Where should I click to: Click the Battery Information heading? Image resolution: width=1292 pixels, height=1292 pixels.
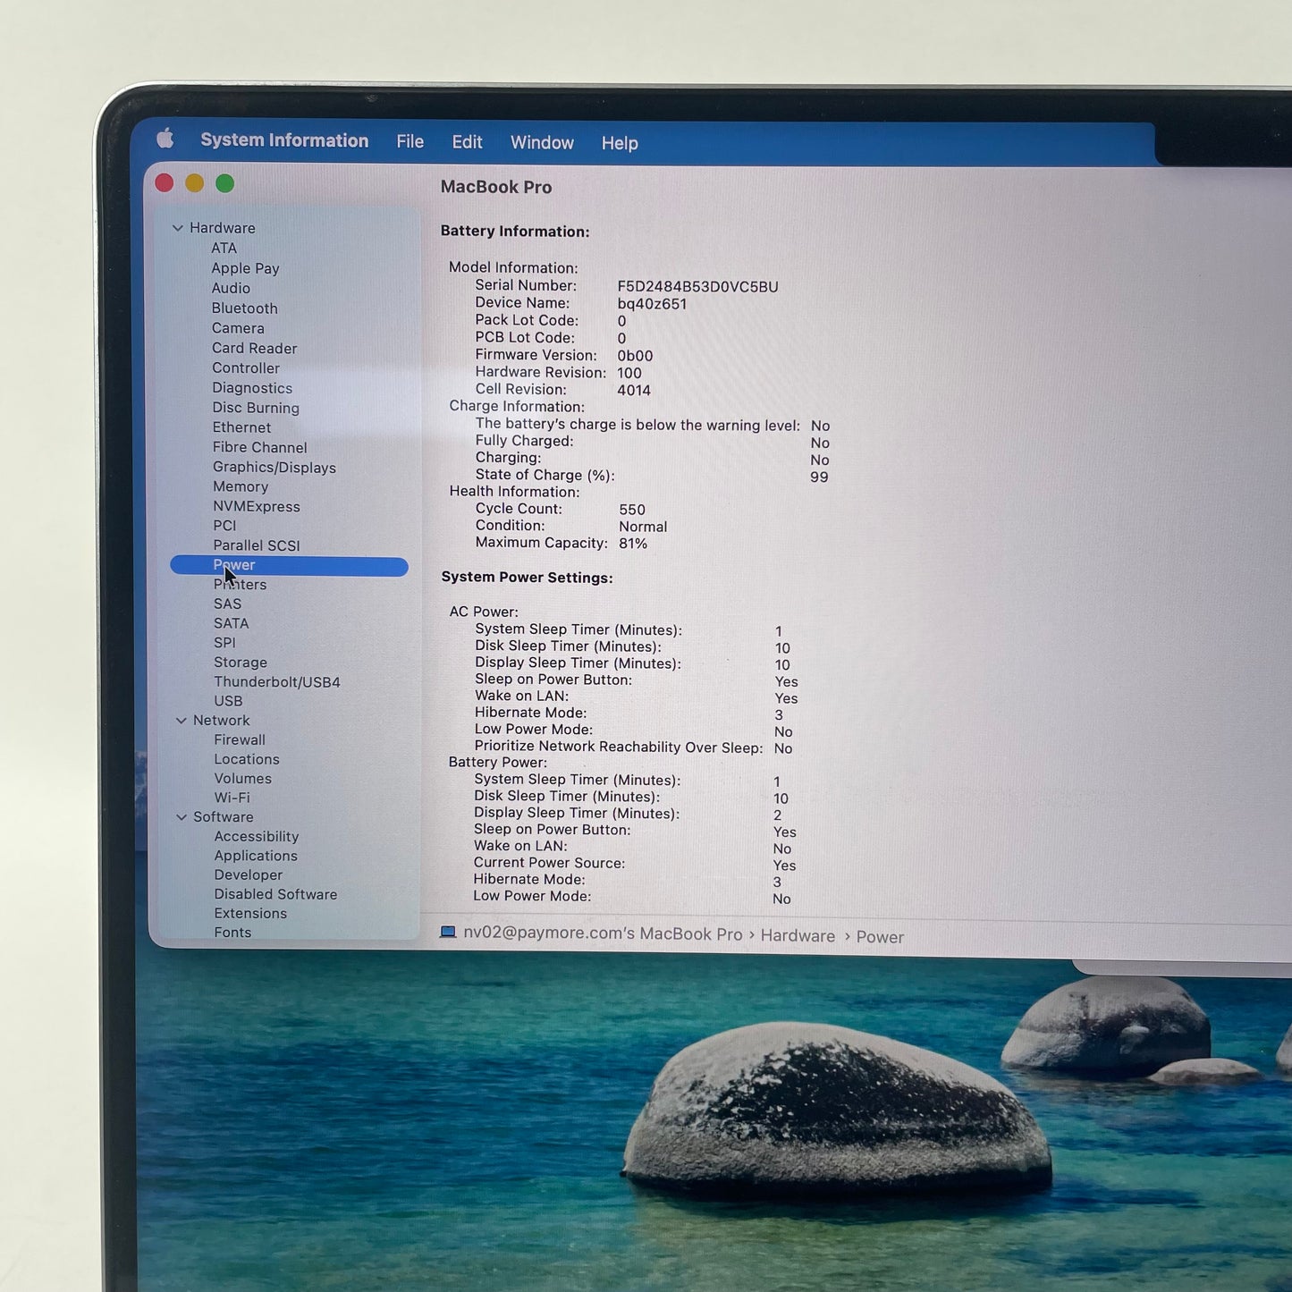point(515,232)
